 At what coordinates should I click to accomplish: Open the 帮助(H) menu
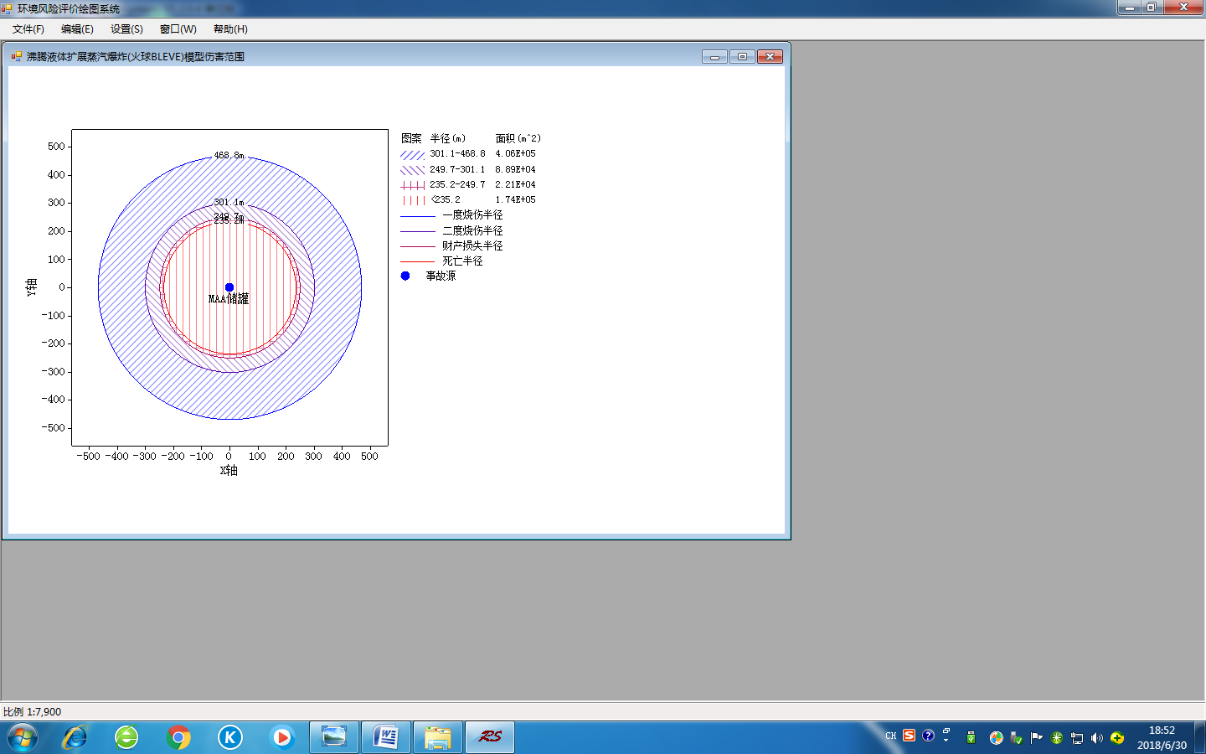[x=230, y=28]
